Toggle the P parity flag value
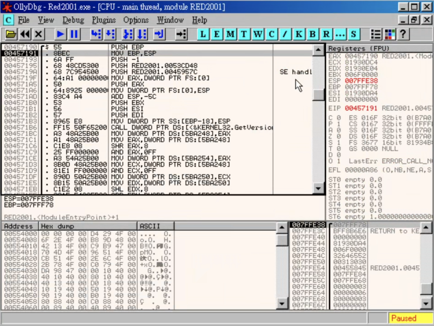 click(338, 124)
